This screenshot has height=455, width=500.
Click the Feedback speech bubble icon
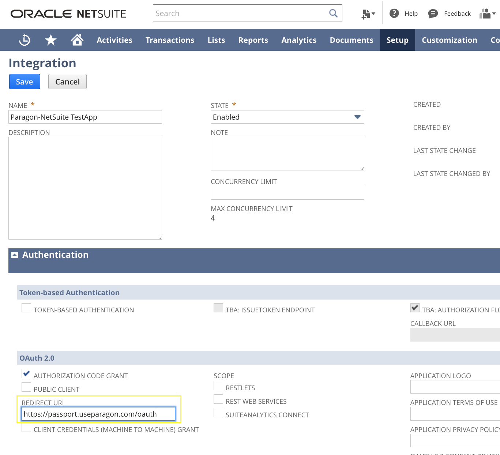pos(433,13)
